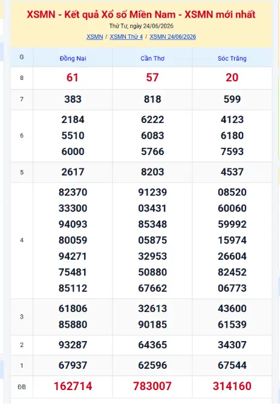280x404 pixels.
Task: Click Đồng Nai special prize 162714
Action: (x=73, y=386)
